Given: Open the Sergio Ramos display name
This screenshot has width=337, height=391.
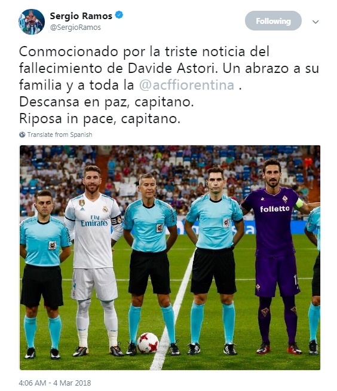Looking at the screenshot, I should coord(81,16).
